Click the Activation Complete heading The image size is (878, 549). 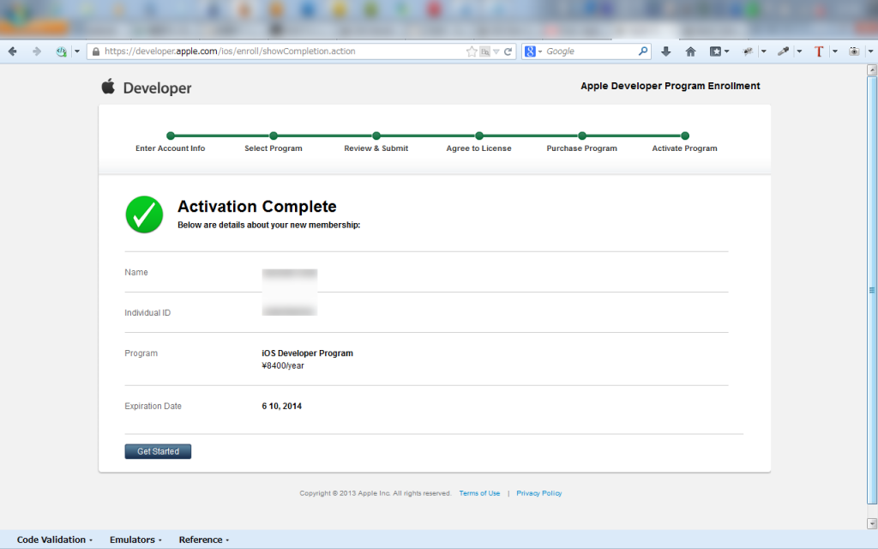[257, 206]
